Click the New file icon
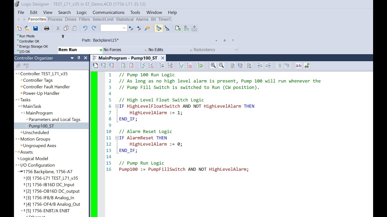Viewport: 387px width, 217px height. click(19, 28)
